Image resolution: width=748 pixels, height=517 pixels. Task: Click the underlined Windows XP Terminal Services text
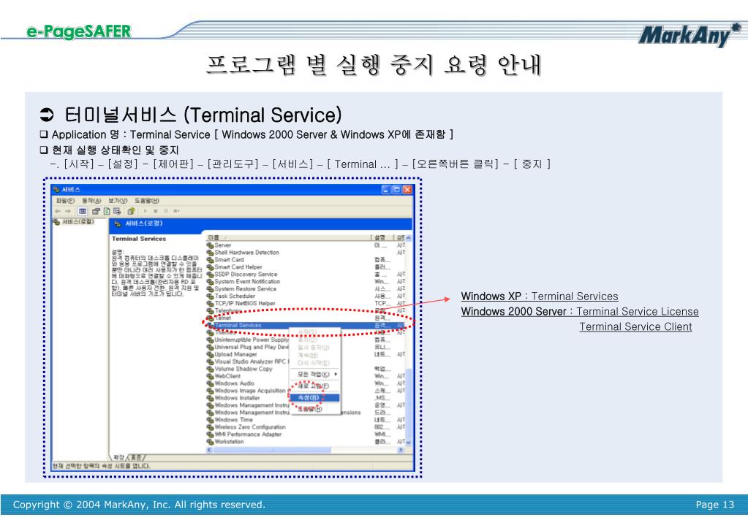coord(540,296)
